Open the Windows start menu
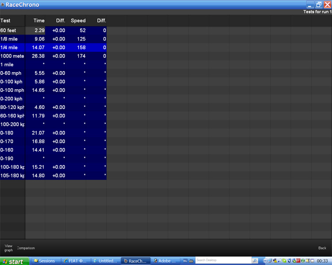Screen dimensions: 332x265 tap(15, 261)
